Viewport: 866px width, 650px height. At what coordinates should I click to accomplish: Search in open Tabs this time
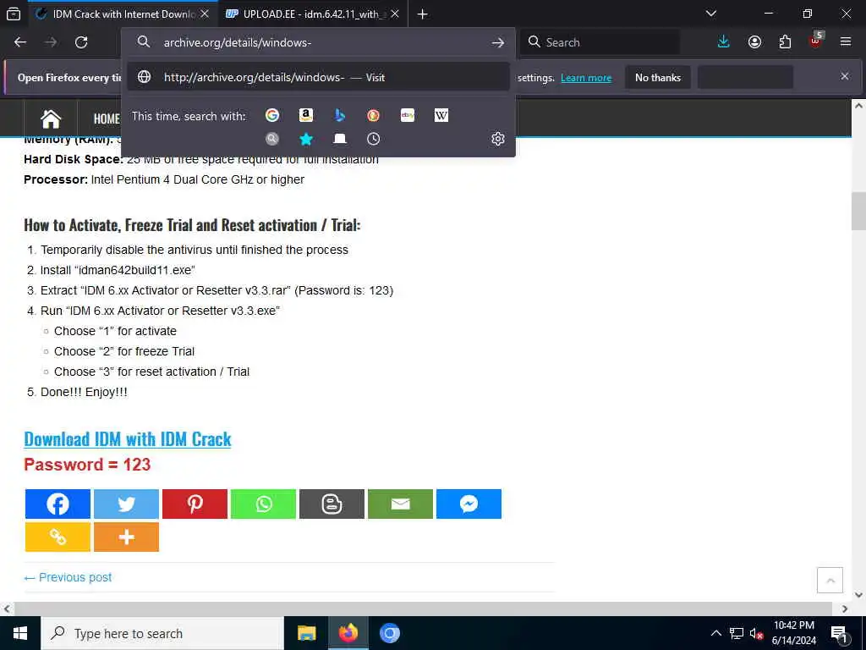(x=340, y=139)
